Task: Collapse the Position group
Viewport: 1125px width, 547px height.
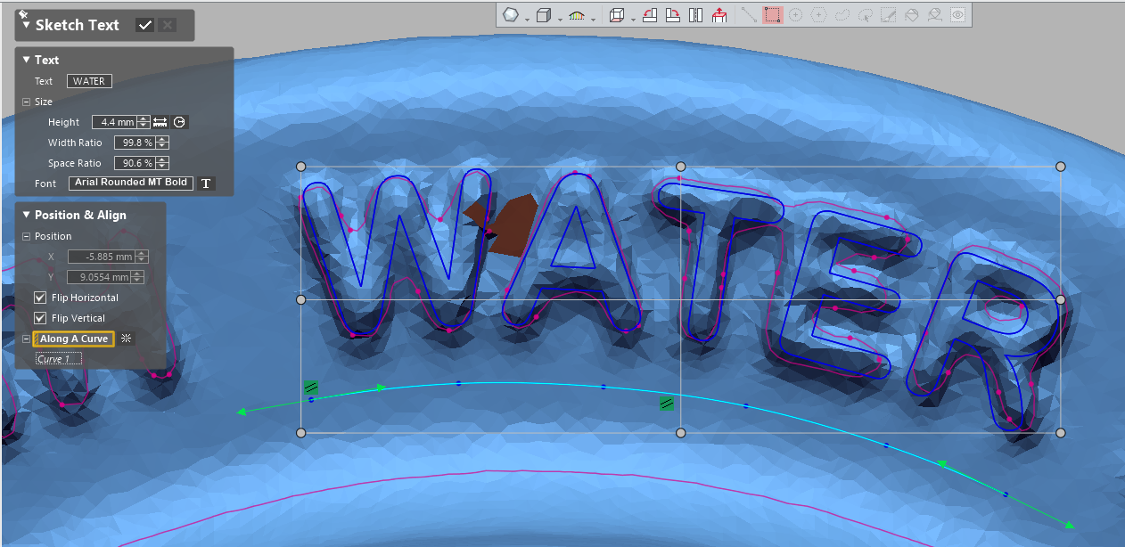Action: coord(27,235)
